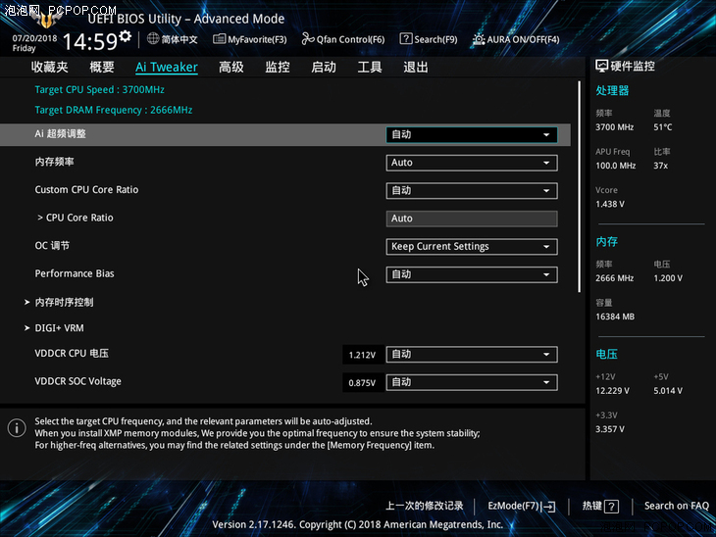Click the Vcore 1.438 V reading
716x537 pixels.
click(610, 204)
